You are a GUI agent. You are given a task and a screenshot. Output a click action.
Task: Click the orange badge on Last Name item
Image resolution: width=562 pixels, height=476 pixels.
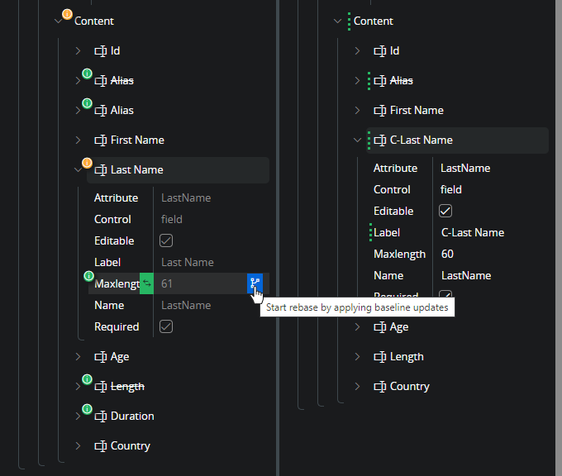(x=86, y=162)
